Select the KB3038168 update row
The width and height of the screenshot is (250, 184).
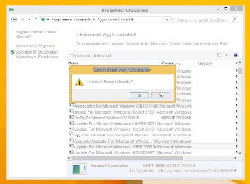130,106
